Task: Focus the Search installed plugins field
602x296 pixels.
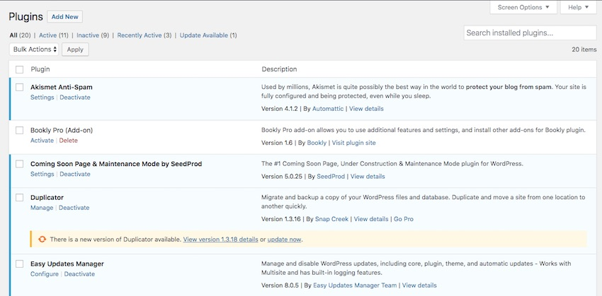Action: coord(530,33)
